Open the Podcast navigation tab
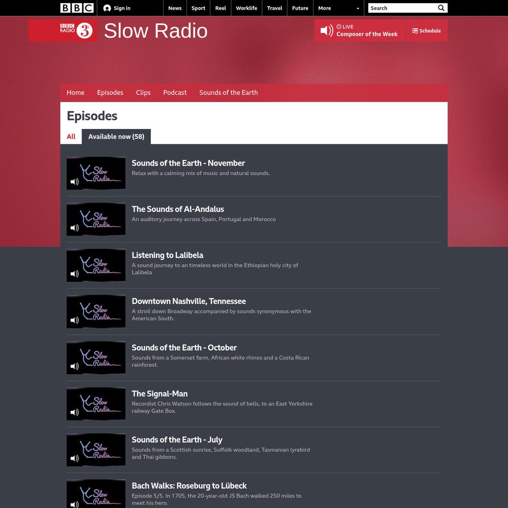Image resolution: width=508 pixels, height=508 pixels. click(175, 92)
